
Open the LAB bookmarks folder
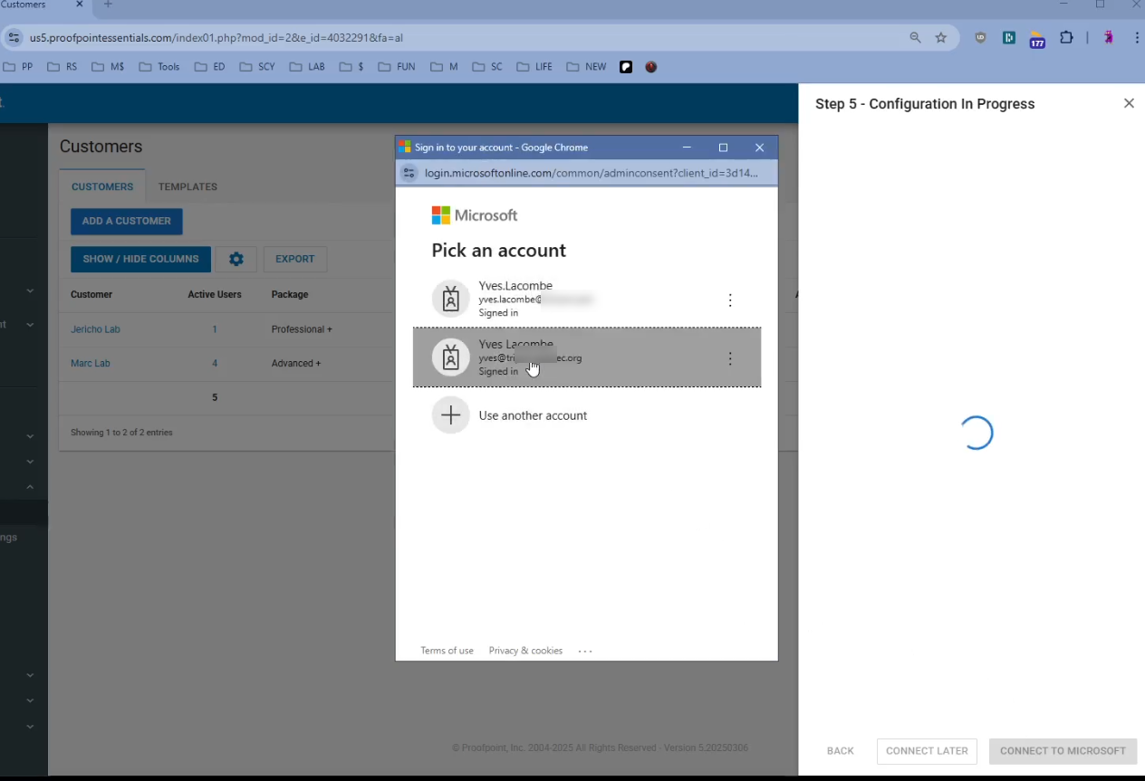pyautogui.click(x=307, y=67)
